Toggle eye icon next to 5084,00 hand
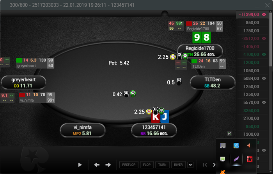 264,79
